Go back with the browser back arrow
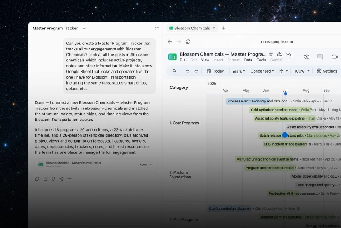The image size is (341, 228). pyautogui.click(x=170, y=41)
